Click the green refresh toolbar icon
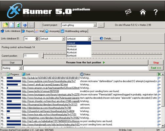Viewport: 165px width, 131px height. click(18, 25)
